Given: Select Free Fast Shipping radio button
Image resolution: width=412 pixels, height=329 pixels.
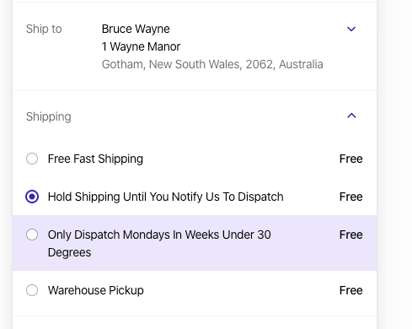Looking at the screenshot, I should pyautogui.click(x=32, y=159).
